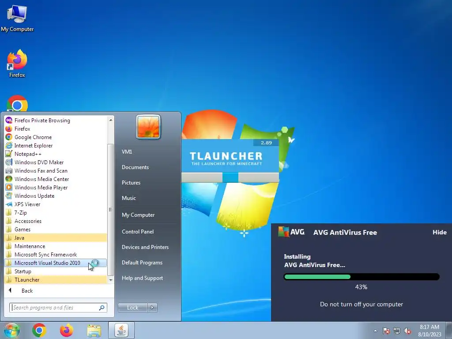452x339 pixels.
Task: Click the AVG logo in installer
Action: pyautogui.click(x=291, y=232)
